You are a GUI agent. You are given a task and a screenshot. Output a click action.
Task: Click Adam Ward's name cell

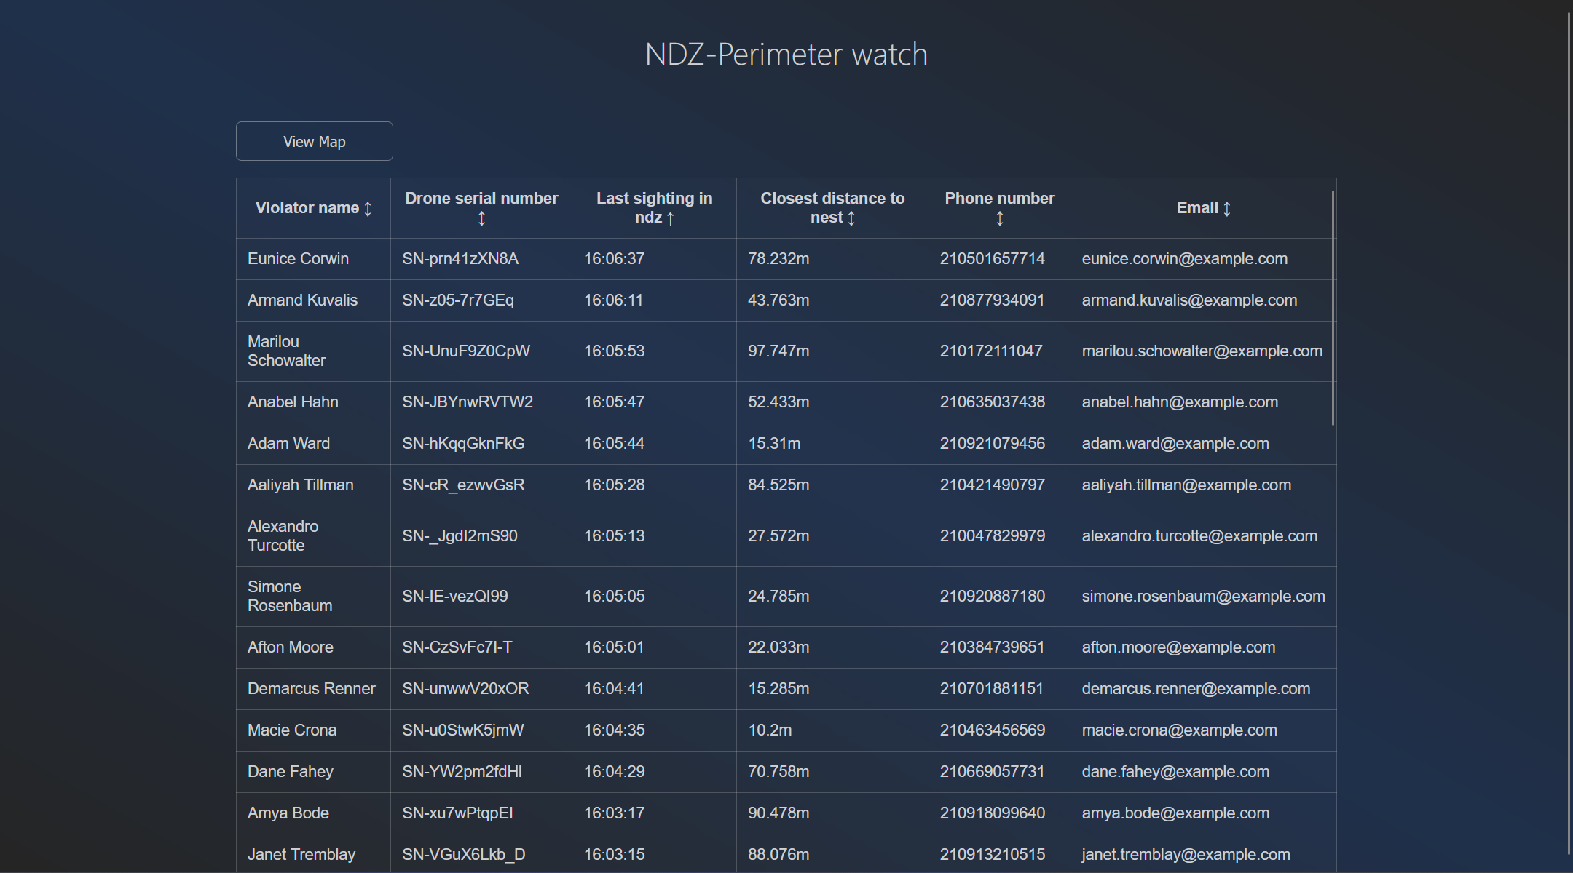(288, 444)
